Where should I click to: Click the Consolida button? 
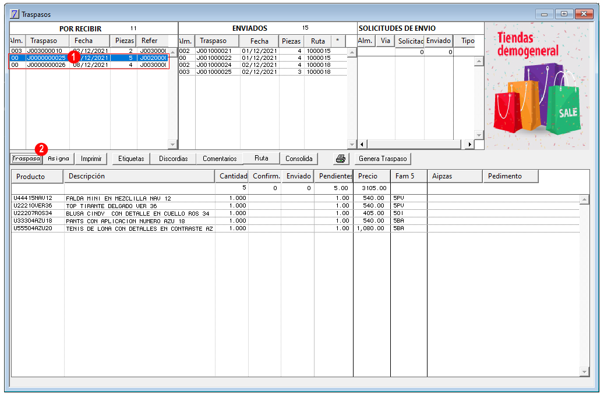click(299, 159)
